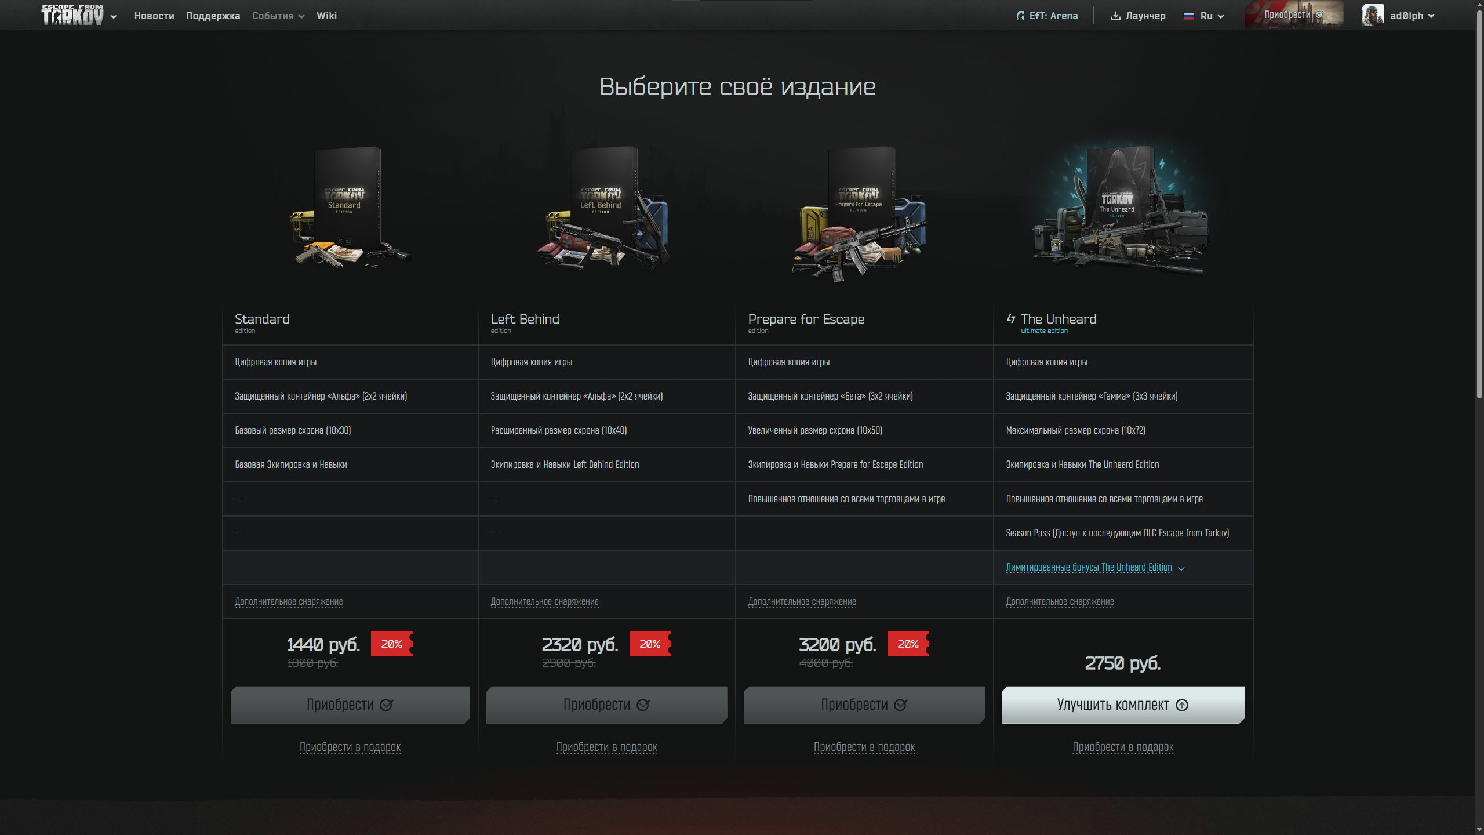Open the dropdown arrow beside Tarkov logo
This screenshot has width=1484, height=835.
(114, 17)
